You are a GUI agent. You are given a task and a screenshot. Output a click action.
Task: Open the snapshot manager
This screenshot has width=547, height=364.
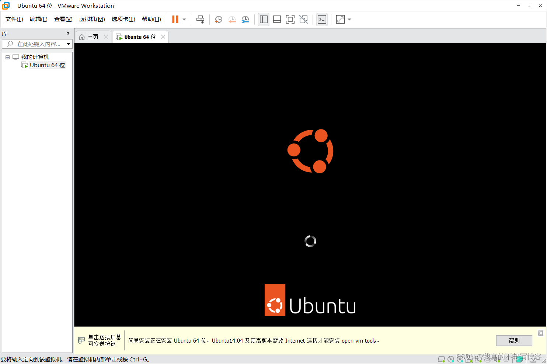(x=245, y=19)
